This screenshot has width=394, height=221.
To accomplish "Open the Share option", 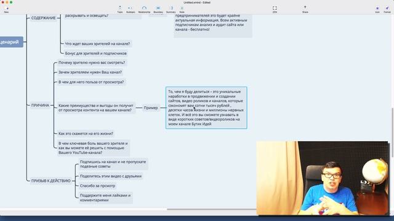I will 305,10.
